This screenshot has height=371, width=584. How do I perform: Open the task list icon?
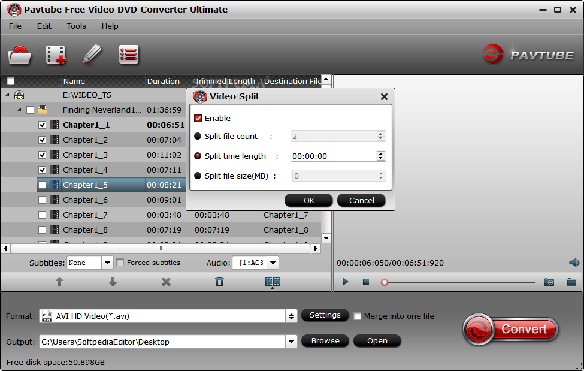tap(129, 55)
